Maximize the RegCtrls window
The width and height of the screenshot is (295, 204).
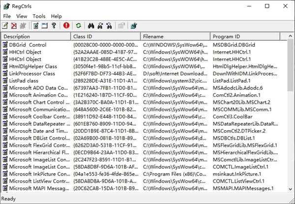[x=267, y=6]
